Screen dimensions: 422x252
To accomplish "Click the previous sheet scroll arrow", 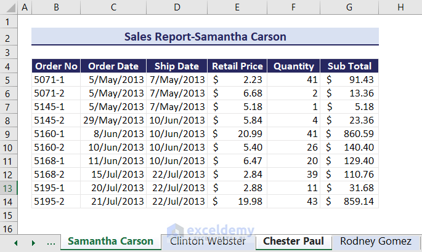I will [15, 242].
